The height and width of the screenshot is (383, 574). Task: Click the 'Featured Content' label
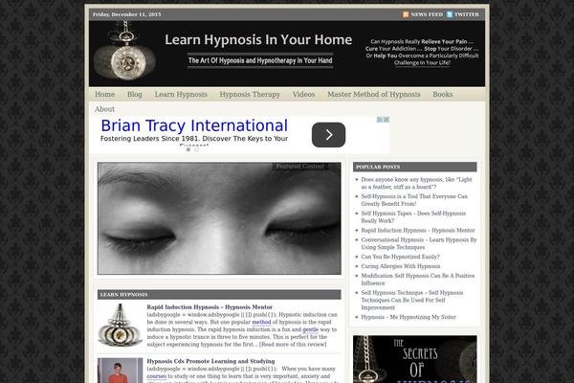299,167
